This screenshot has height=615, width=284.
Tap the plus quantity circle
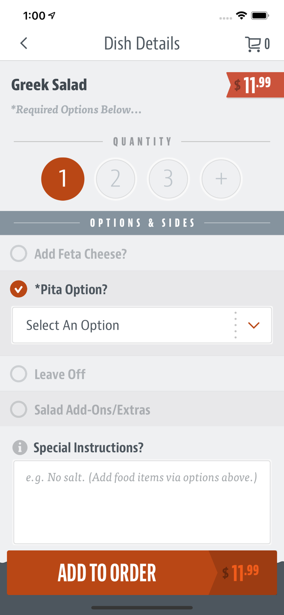[221, 179]
